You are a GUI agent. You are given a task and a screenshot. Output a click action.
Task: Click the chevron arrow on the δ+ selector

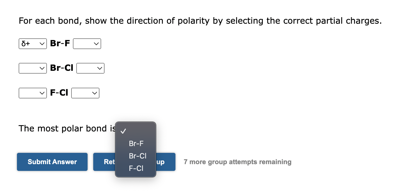42,44
